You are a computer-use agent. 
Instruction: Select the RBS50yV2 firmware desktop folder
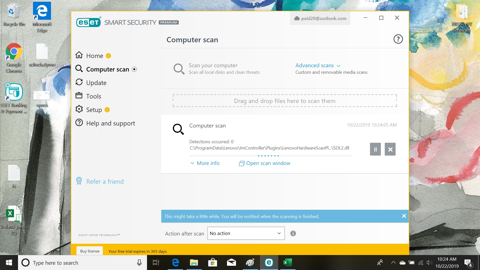[x=462, y=18]
